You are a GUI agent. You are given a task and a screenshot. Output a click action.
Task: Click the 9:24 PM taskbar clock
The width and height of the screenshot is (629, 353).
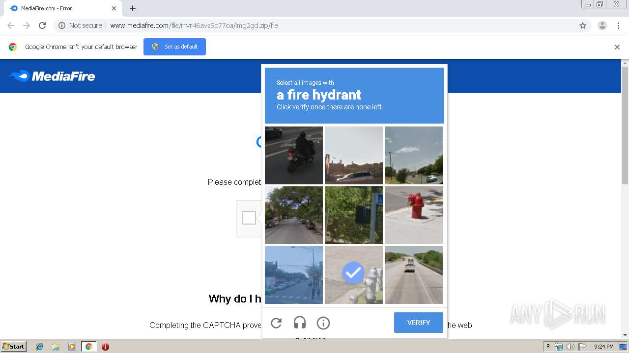tap(603, 347)
